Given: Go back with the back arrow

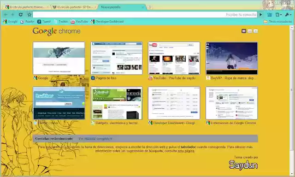Looking at the screenshot, I should point(6,14).
